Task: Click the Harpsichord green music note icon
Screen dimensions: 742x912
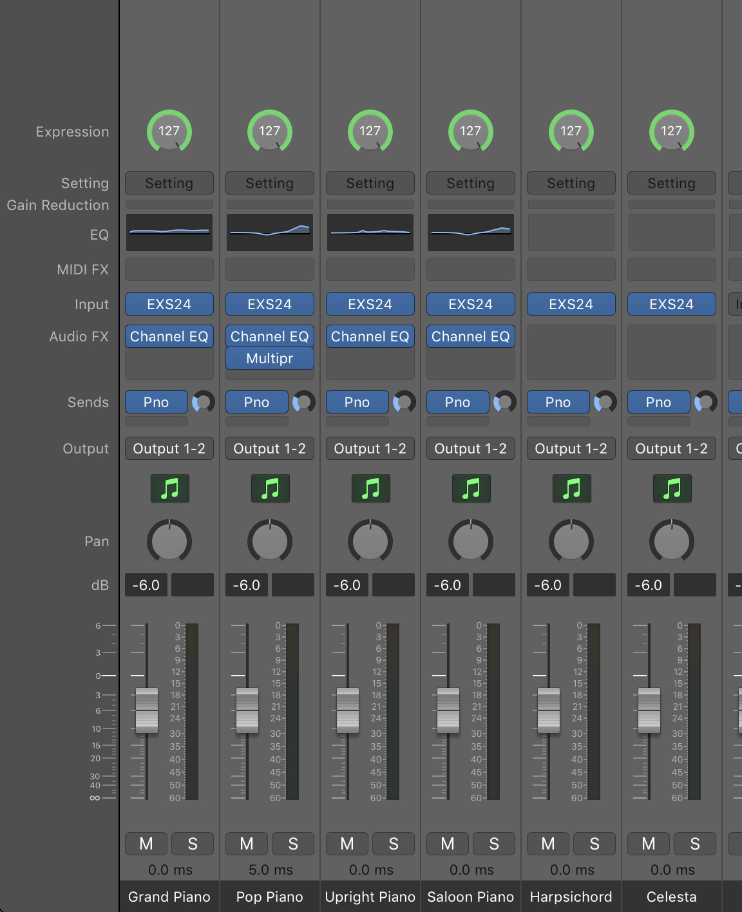Action: [x=571, y=488]
